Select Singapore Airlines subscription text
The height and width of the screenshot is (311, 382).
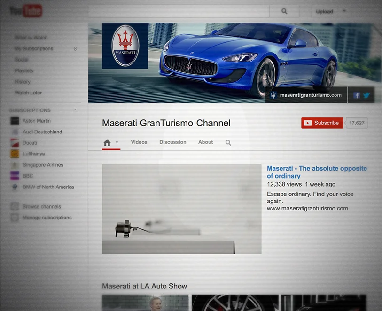pyautogui.click(x=43, y=165)
